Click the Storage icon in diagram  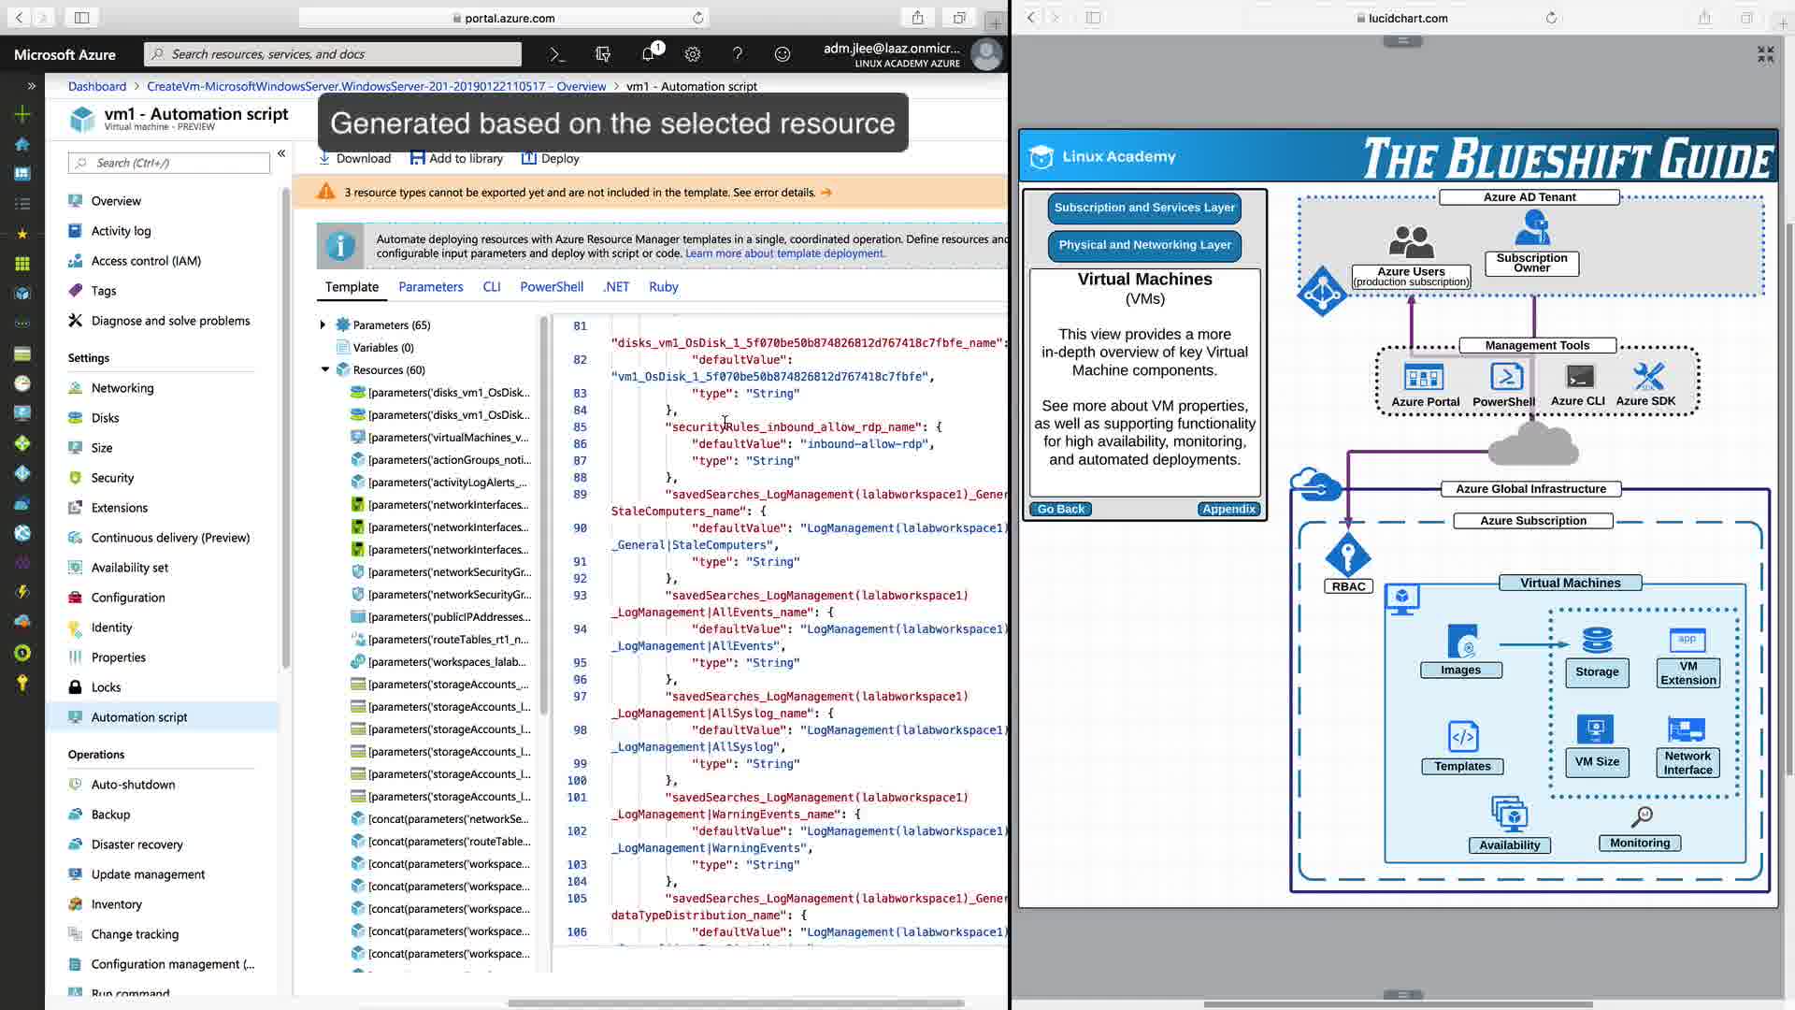coord(1597,642)
